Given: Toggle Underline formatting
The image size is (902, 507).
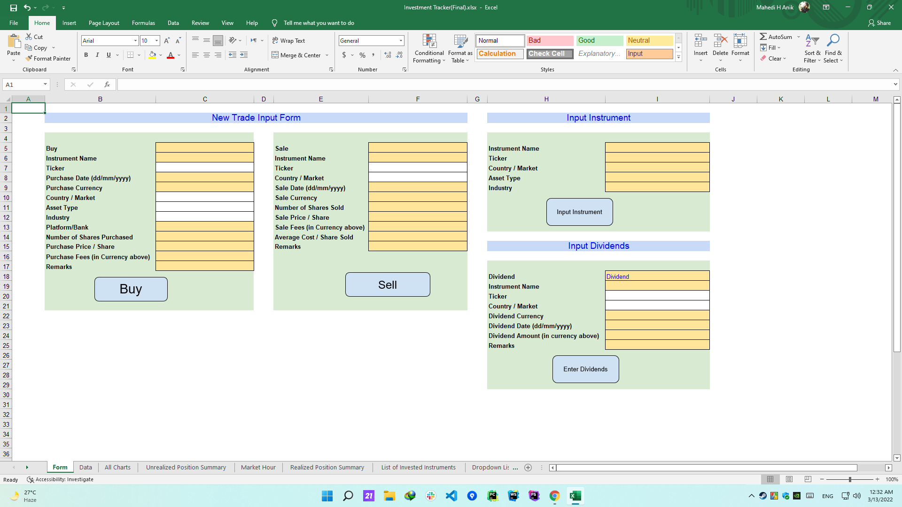Looking at the screenshot, I should (x=109, y=55).
